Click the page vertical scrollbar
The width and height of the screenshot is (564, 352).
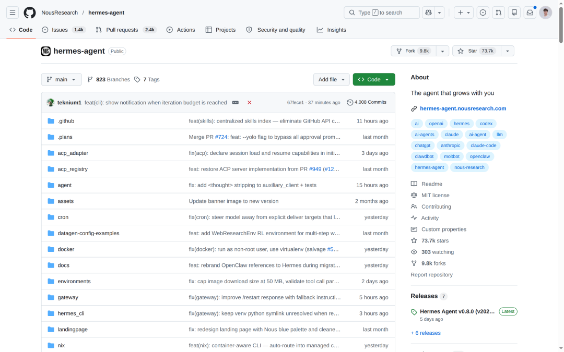(x=561, y=25)
